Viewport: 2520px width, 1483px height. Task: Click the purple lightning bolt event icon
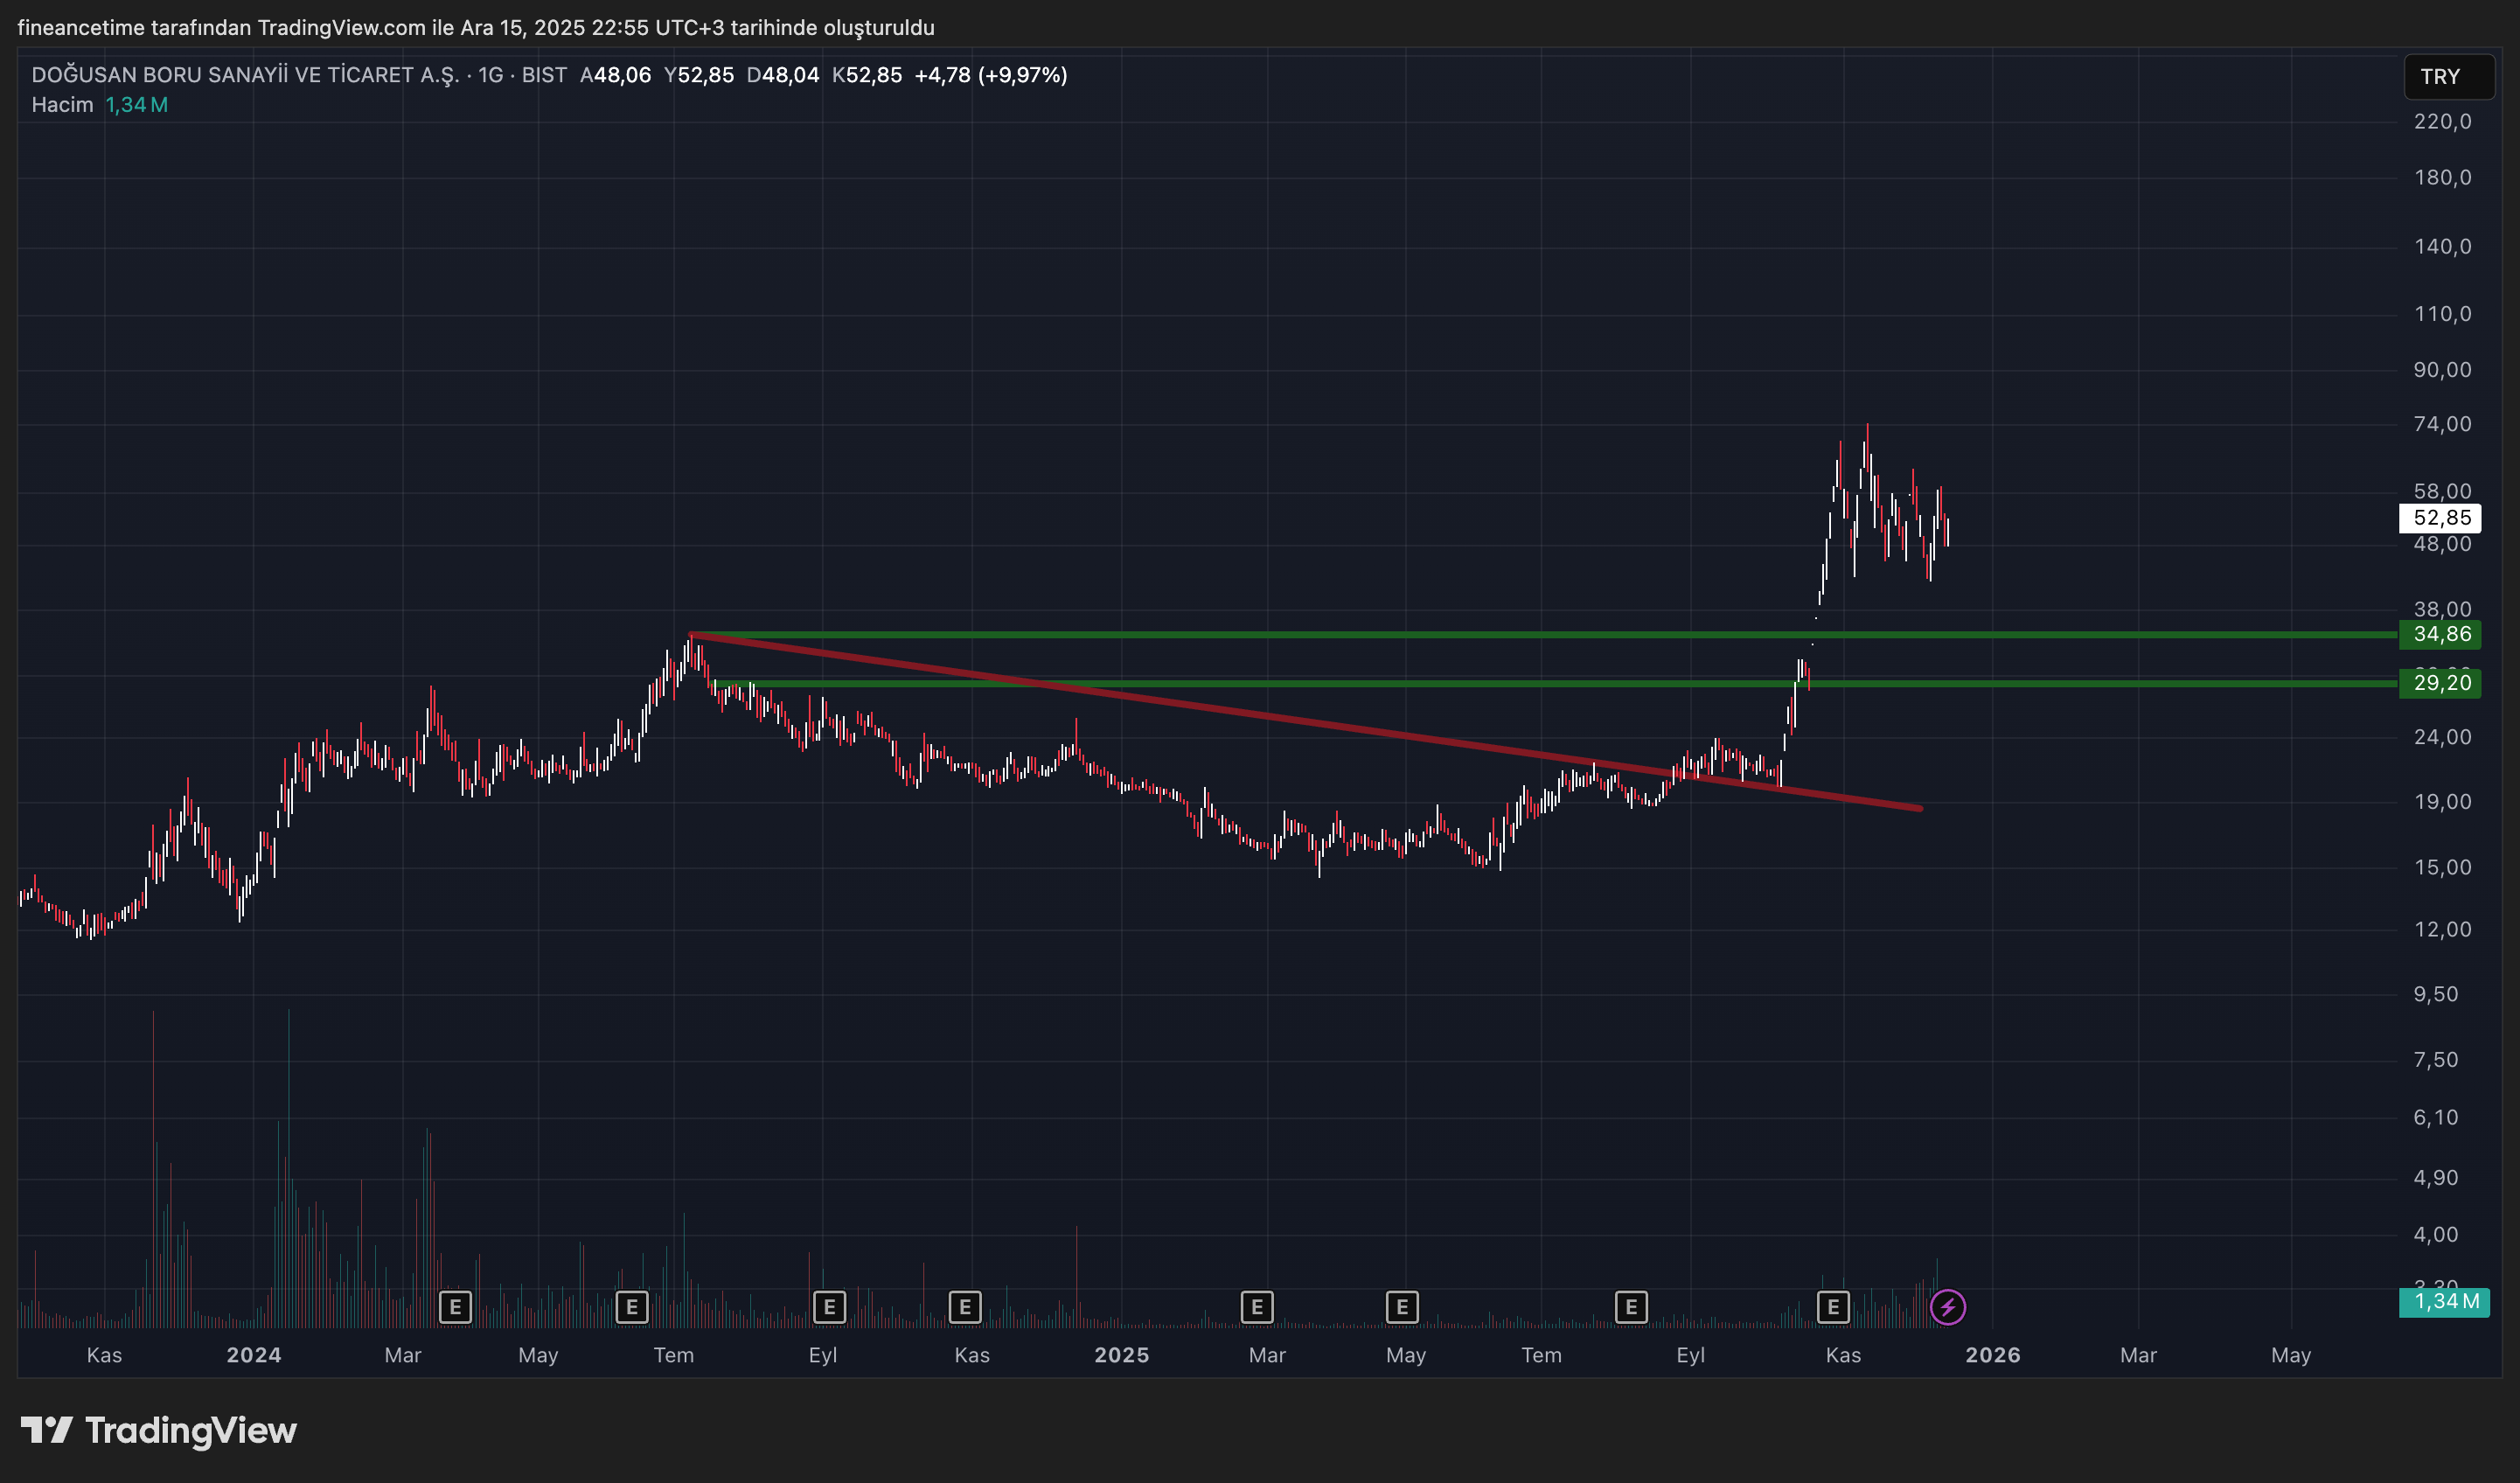coord(1947,1307)
